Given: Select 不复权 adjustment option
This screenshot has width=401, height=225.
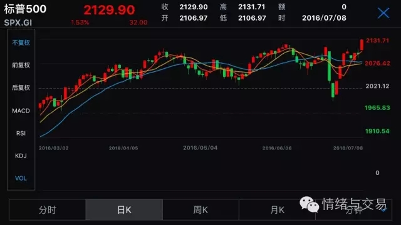Looking at the screenshot, I should pos(21,42).
